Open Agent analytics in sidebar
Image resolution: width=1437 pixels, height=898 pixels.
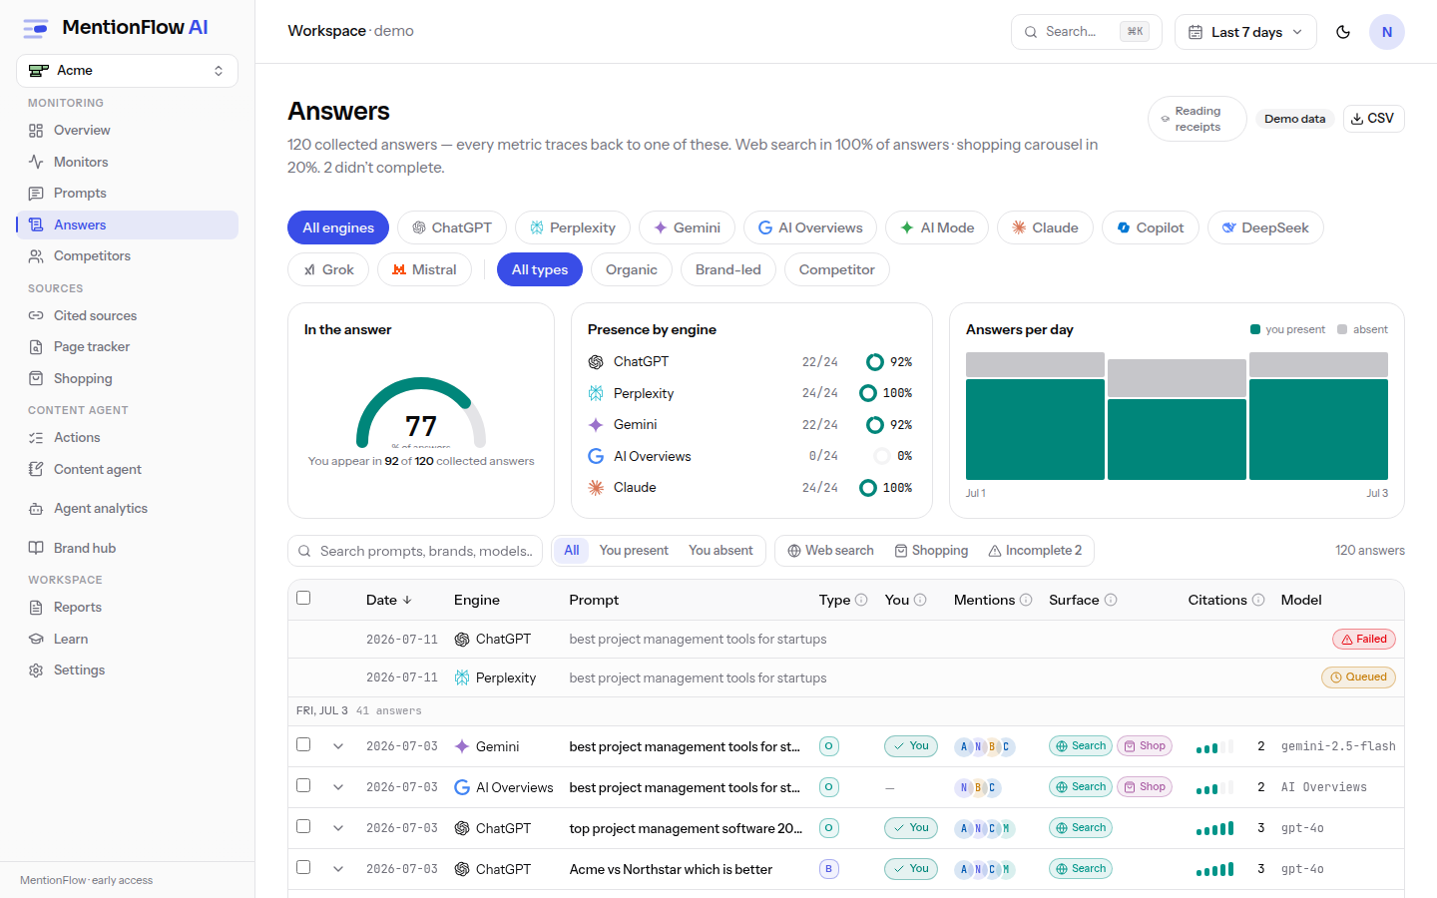pyautogui.click(x=127, y=508)
